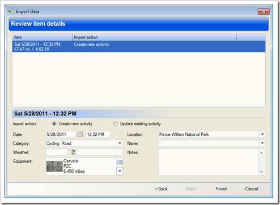Select Create new activity radio button

pos(54,123)
